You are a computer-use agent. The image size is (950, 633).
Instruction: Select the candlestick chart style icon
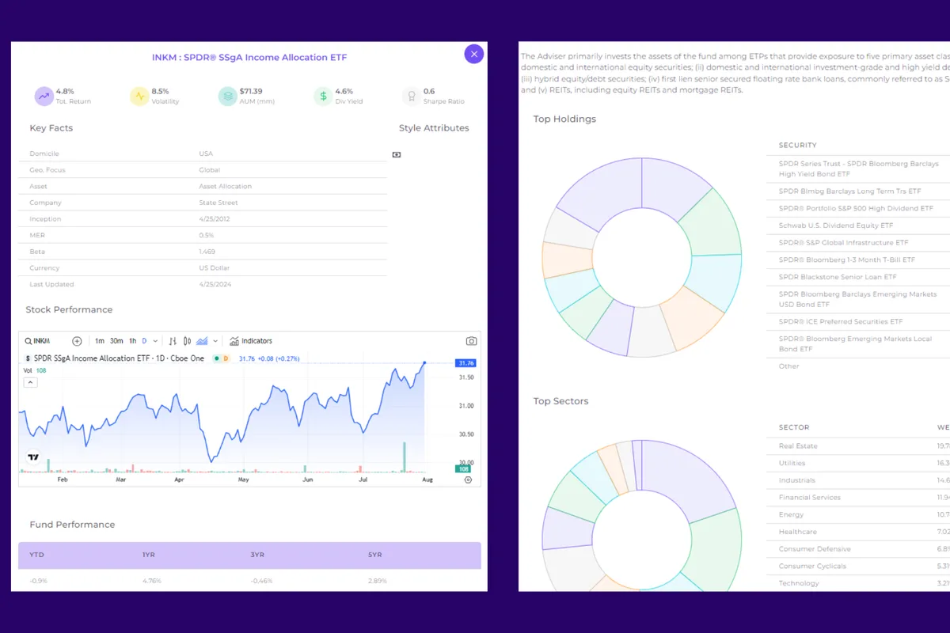coord(188,341)
